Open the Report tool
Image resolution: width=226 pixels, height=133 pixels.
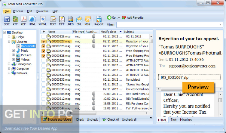pos(99,21)
